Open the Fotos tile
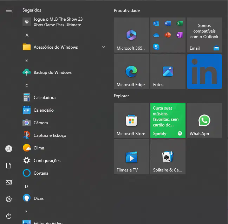This screenshot has height=224, width=228. (168, 71)
